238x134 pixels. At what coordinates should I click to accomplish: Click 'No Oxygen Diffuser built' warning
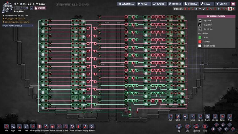15,19
